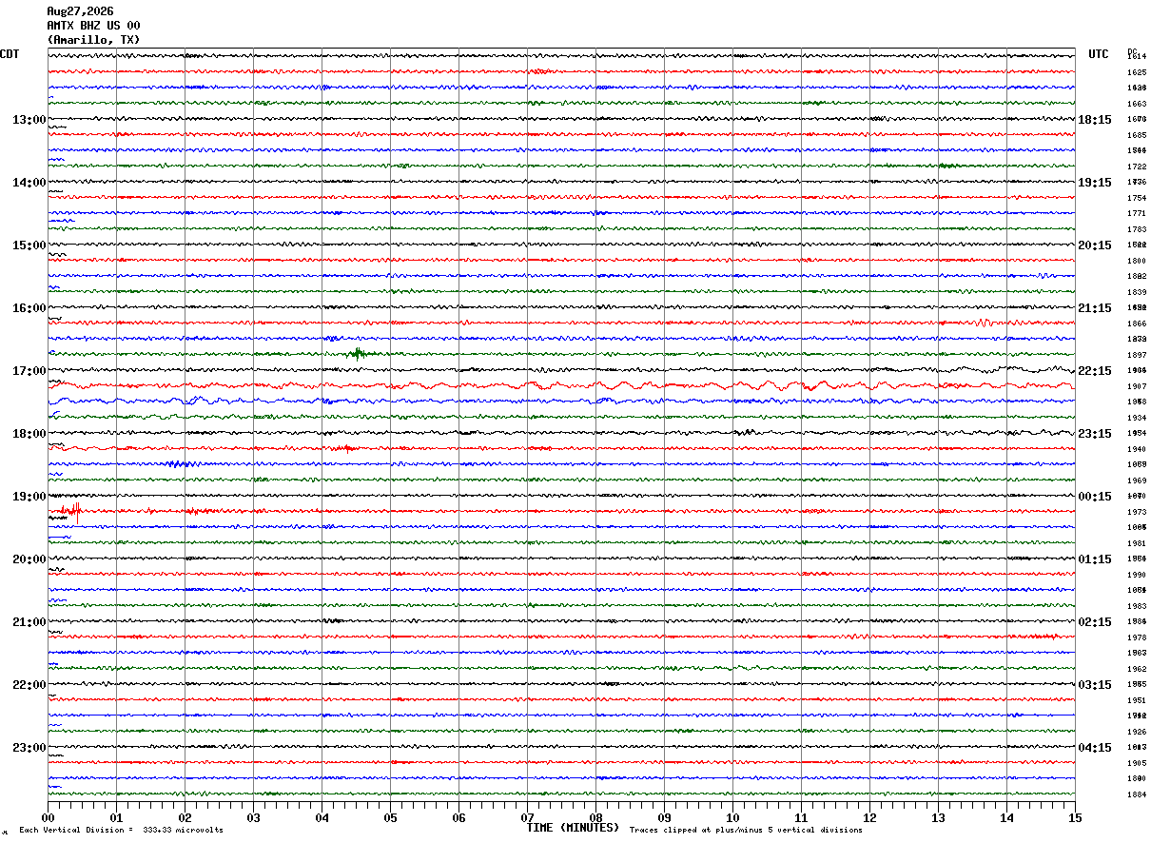Click minute 00 on the time axis
This screenshot has width=1151, height=843.
pos(48,817)
